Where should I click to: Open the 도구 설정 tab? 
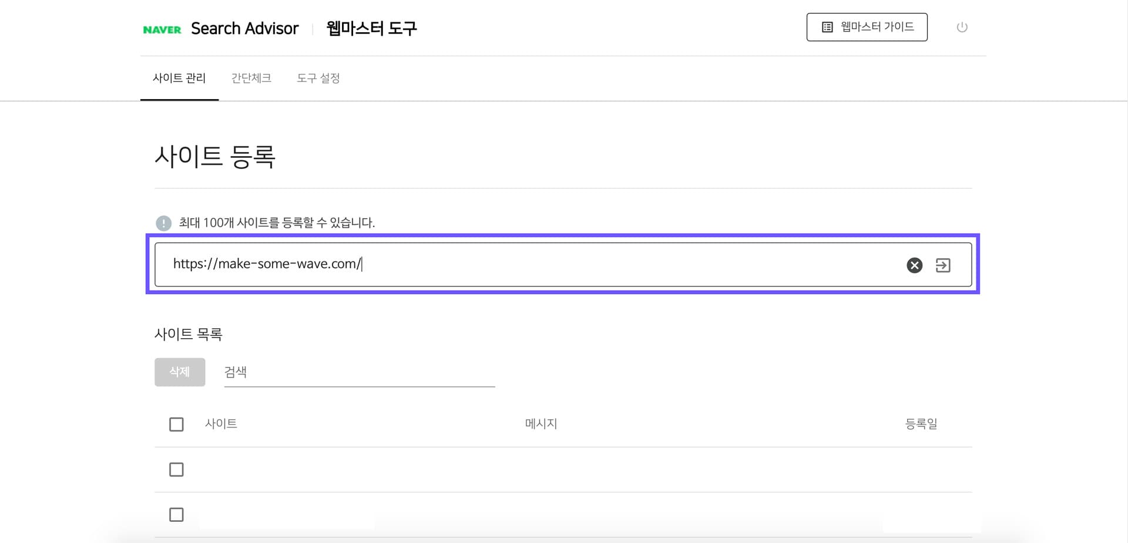(x=318, y=78)
